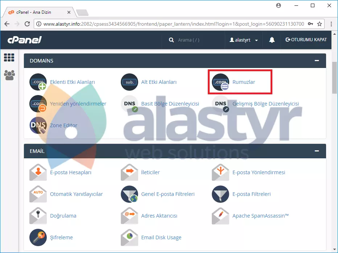Viewport: 338px width, 253px height.
Task: Open the Adres Aktarıcısı icon
Action: [129, 216]
